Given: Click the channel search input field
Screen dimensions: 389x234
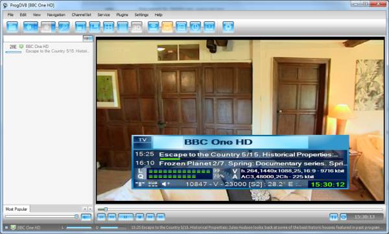Looking at the screenshot, I should (x=43, y=38).
